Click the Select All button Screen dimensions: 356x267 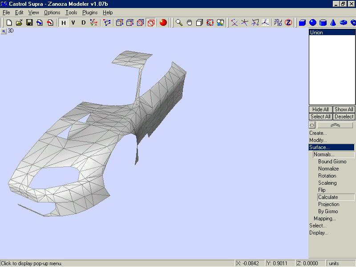coord(320,117)
